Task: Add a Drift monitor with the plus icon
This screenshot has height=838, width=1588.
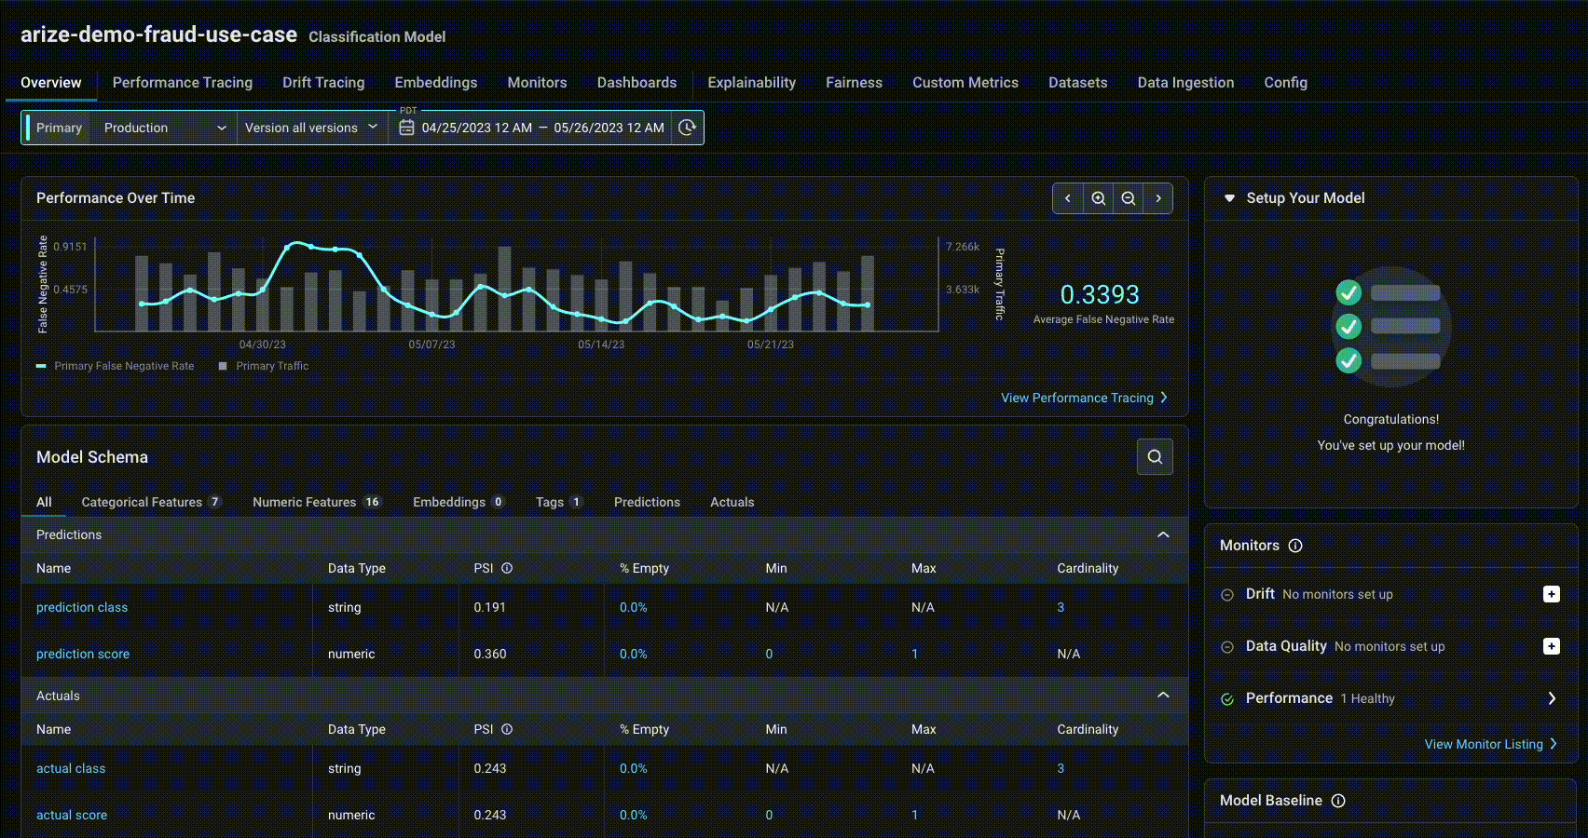Action: (1552, 594)
